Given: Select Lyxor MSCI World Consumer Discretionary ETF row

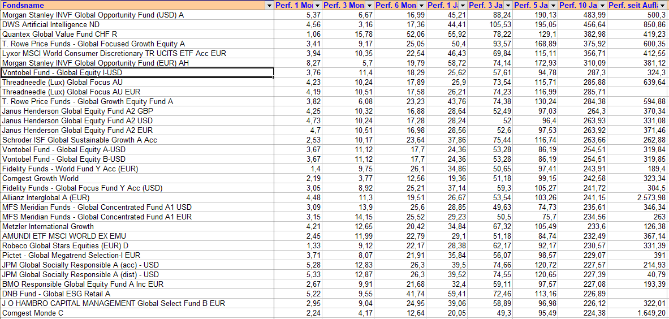Looking at the screenshot, I should click(137, 53).
